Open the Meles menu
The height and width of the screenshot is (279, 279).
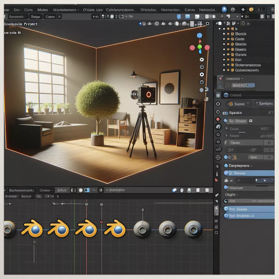(x=43, y=10)
